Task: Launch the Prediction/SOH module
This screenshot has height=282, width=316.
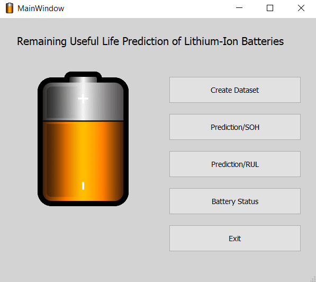Action: point(235,127)
